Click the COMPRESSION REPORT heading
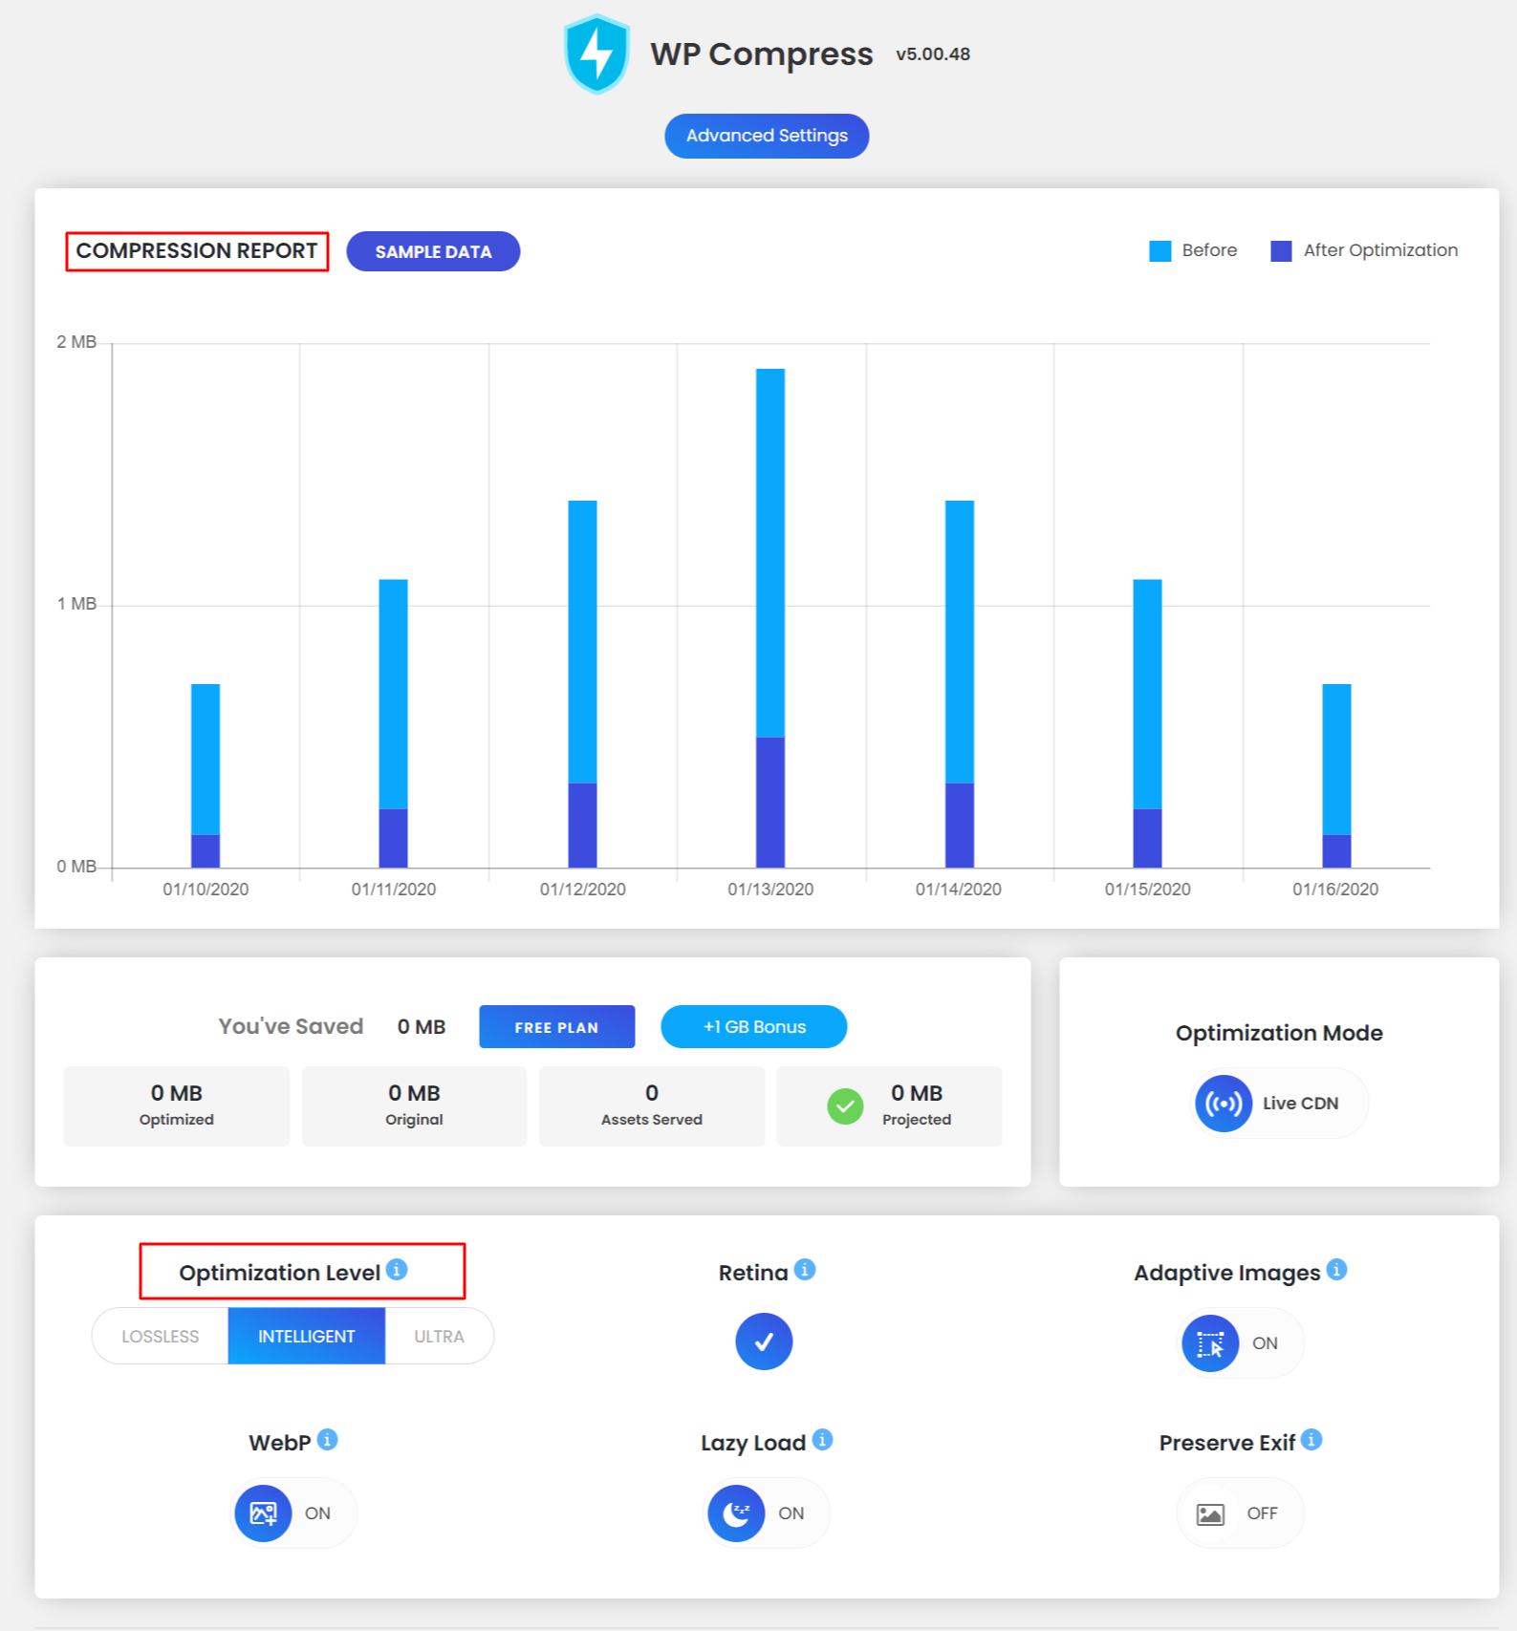Viewport: 1517px width, 1631px height. (x=197, y=251)
